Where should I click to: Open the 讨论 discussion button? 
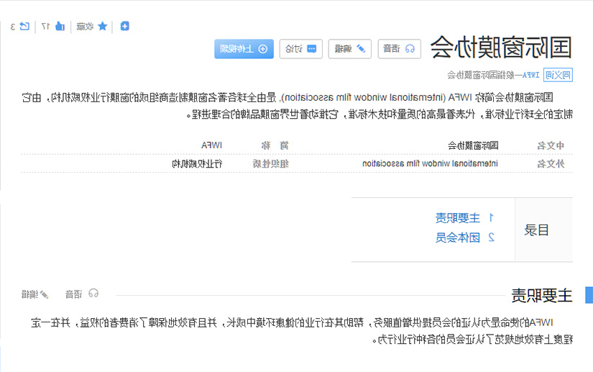(x=301, y=49)
